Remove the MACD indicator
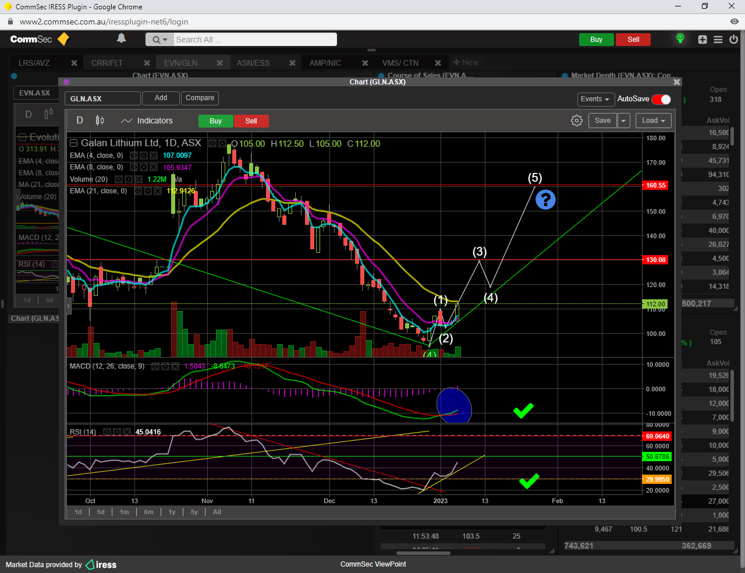 click(x=175, y=366)
